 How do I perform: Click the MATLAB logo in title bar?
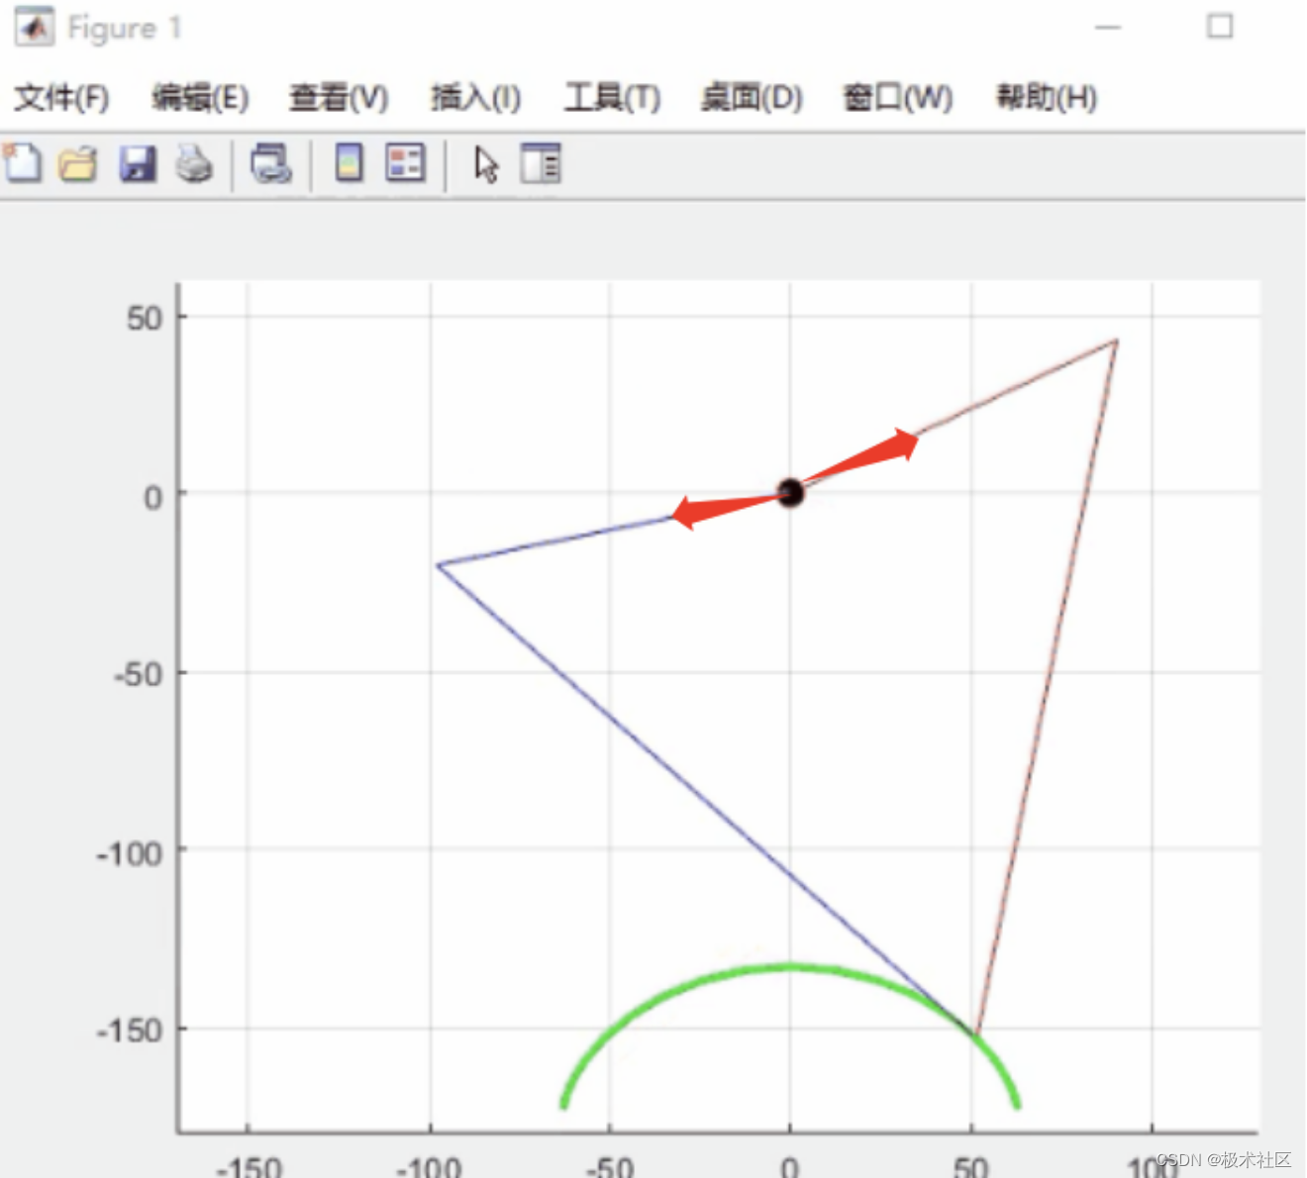point(34,27)
